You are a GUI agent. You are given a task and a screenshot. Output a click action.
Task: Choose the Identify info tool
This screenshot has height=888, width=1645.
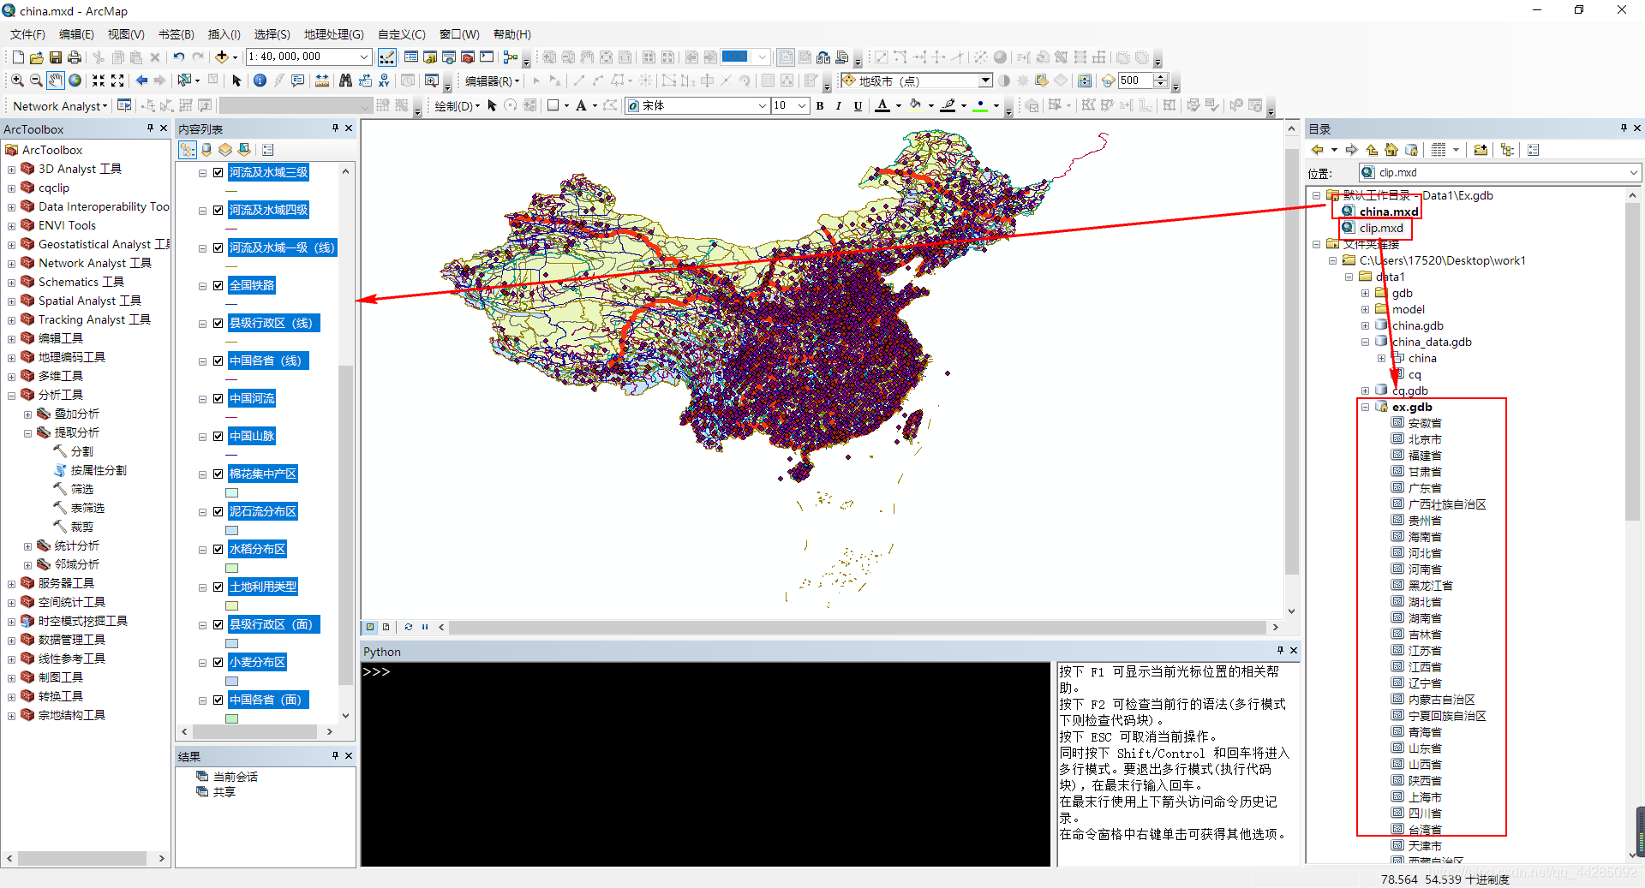click(x=260, y=80)
